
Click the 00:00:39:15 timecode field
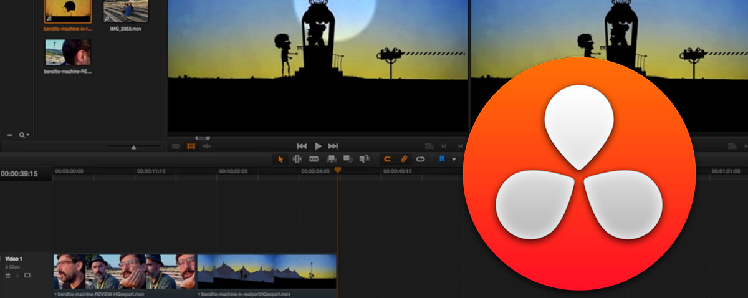[x=19, y=174]
